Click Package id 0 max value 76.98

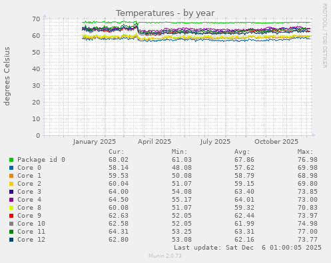[308, 160]
